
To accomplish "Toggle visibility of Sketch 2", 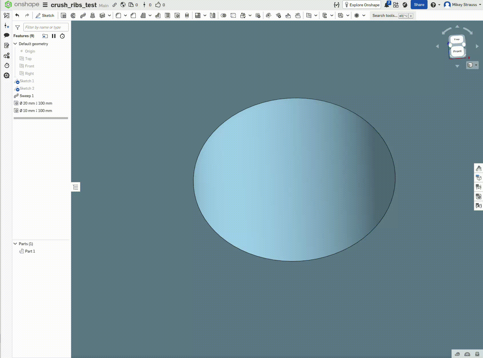I will click(x=17, y=89).
